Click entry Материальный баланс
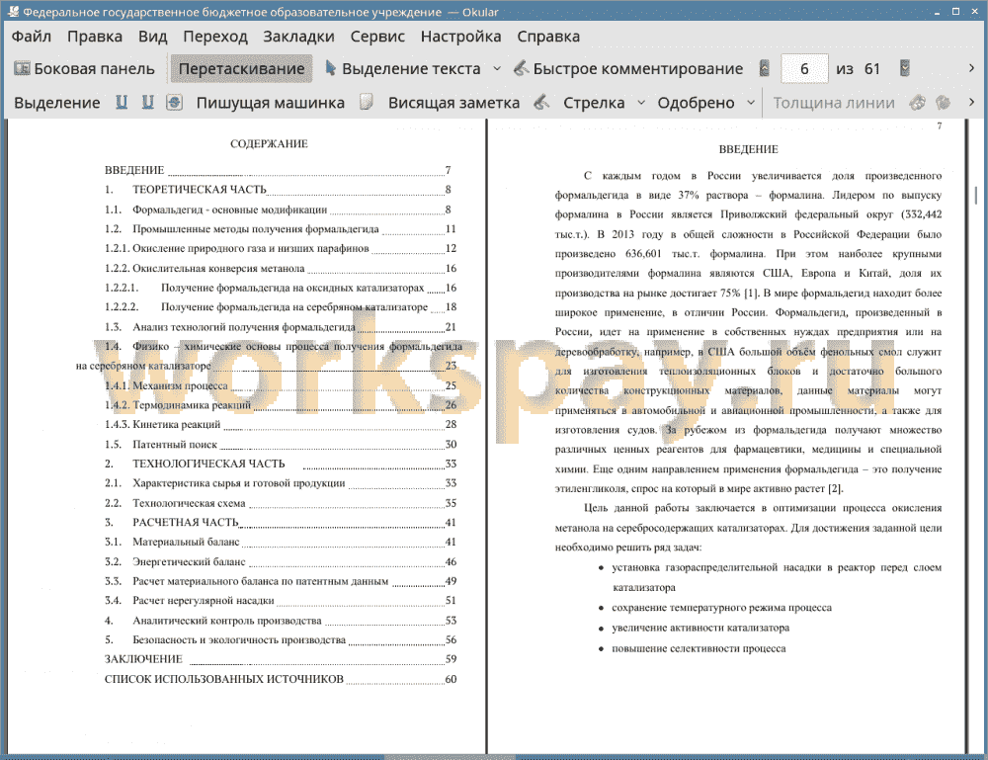 click(280, 542)
